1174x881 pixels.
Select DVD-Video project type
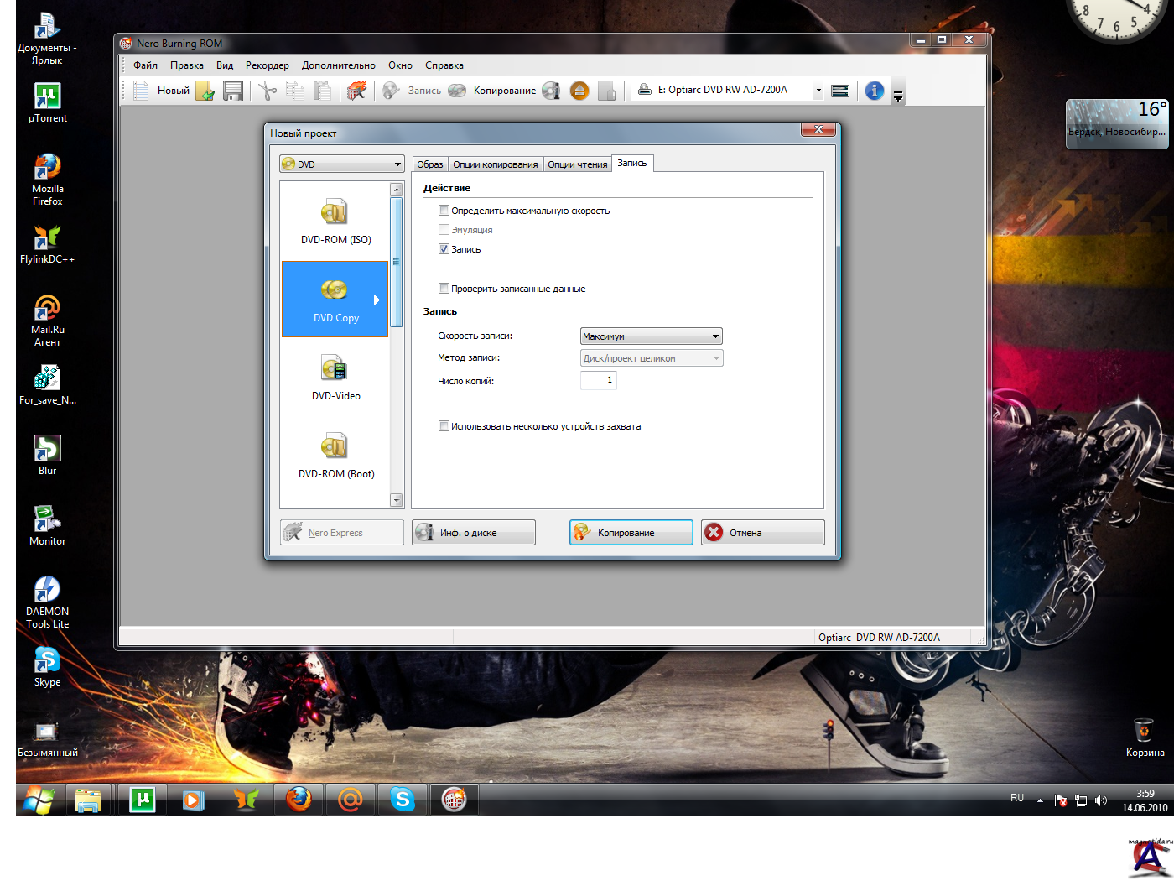point(335,378)
